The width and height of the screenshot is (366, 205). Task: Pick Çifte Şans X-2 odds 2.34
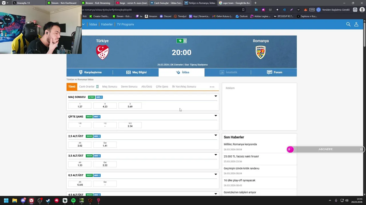(130, 125)
